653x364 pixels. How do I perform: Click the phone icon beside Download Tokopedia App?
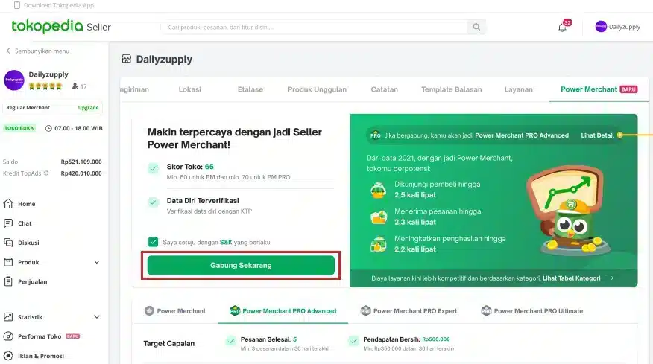17,5
